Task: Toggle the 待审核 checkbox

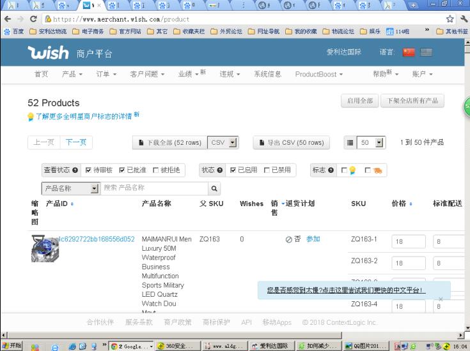Action: tap(88, 170)
